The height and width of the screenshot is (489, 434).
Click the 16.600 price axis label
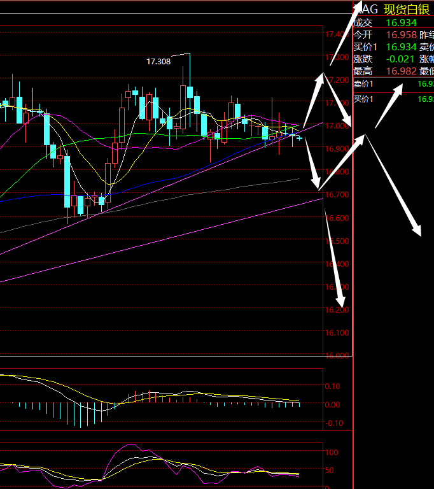(337, 218)
